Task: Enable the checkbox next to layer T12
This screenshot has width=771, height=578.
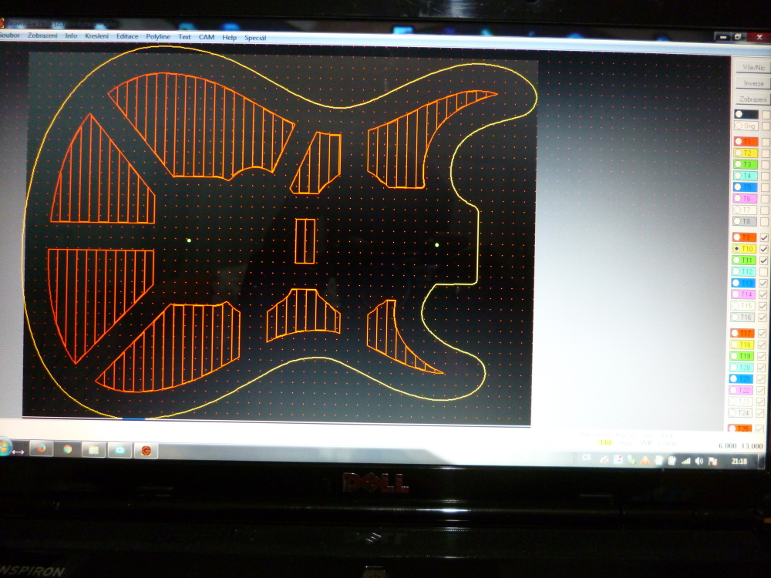Action: coord(764,272)
